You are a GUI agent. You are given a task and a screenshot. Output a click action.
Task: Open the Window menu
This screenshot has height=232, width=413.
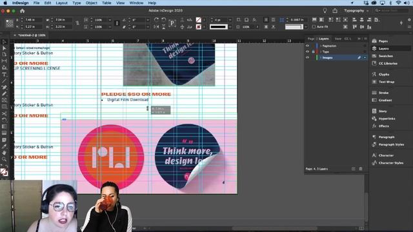[136, 3]
